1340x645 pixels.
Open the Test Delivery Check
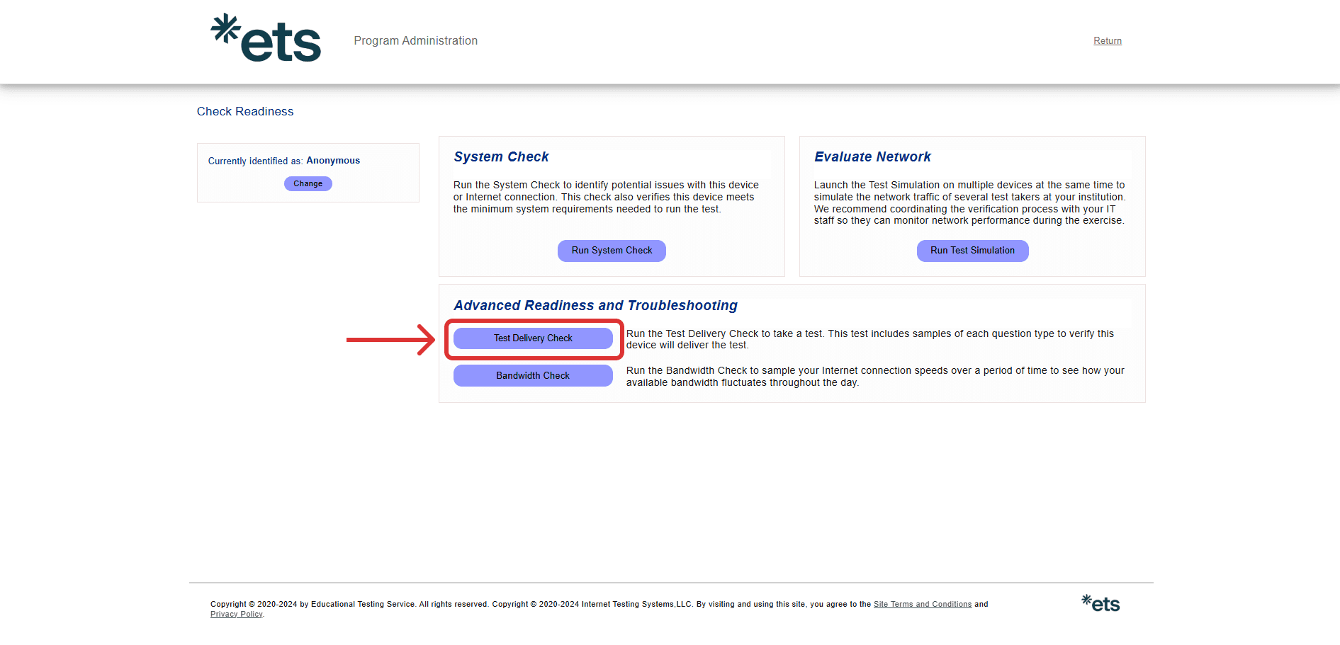point(533,338)
